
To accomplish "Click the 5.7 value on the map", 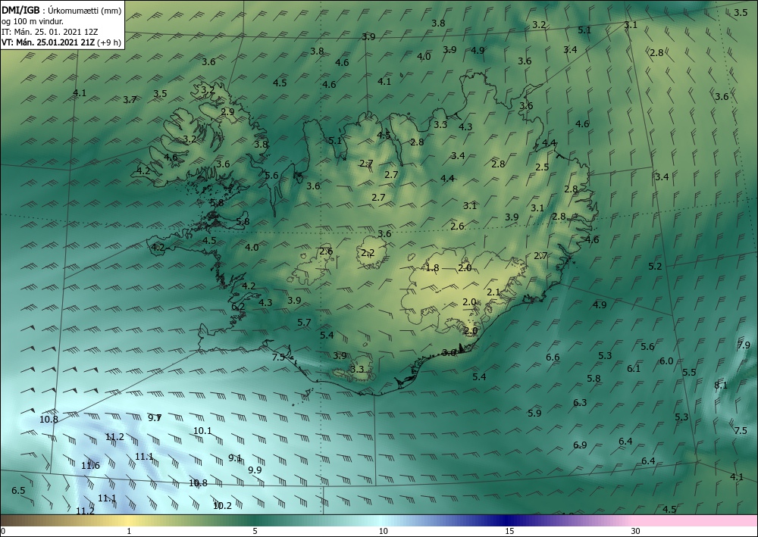I will click(304, 322).
